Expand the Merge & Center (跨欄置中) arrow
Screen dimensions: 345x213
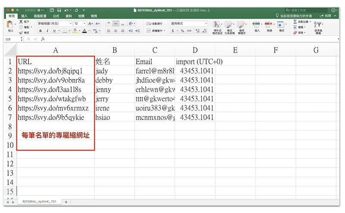coord(164,31)
